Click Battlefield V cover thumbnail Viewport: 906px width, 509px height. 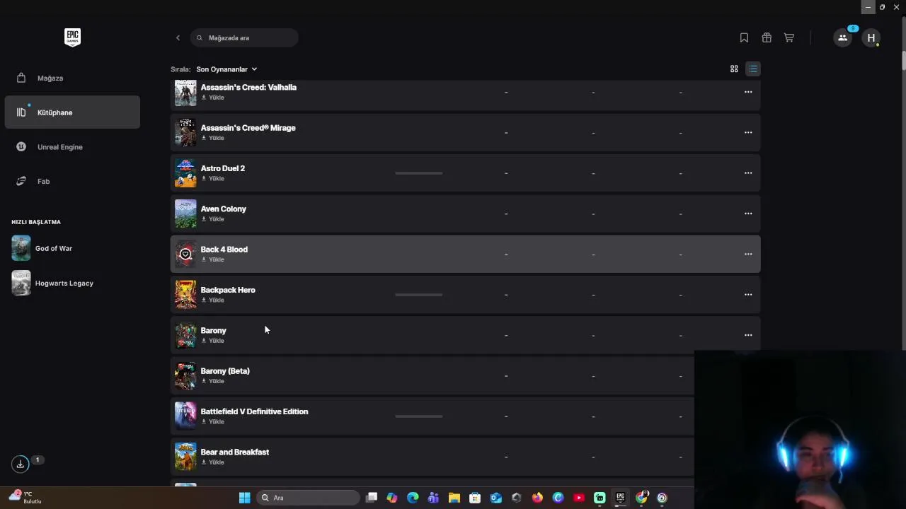pos(185,416)
